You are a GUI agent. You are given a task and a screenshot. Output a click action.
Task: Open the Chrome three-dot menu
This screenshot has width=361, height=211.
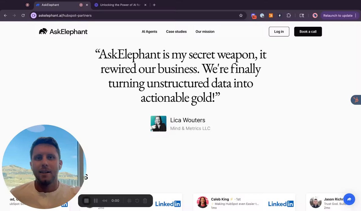(x=356, y=15)
